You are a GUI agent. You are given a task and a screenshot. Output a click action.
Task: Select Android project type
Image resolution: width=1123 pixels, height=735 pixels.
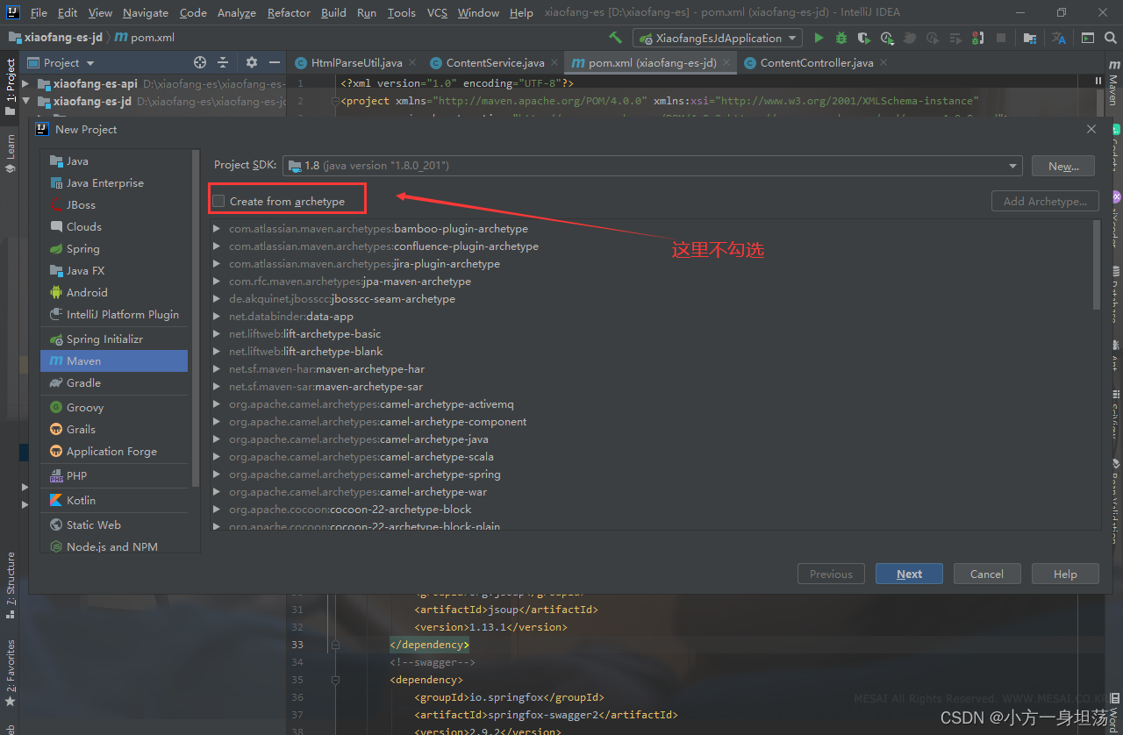(x=114, y=292)
